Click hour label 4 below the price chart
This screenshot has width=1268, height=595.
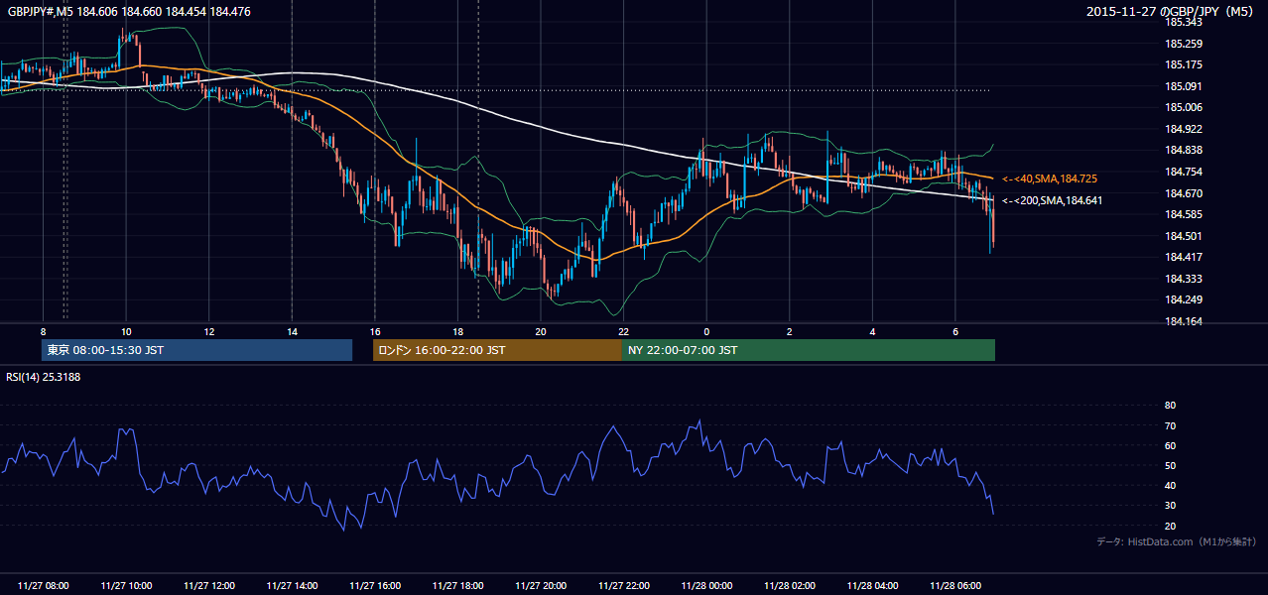(872, 331)
